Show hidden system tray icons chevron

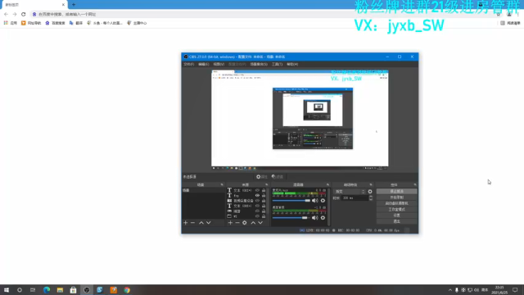pos(450,290)
